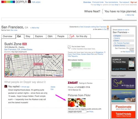Open the San Jose link
The height and width of the screenshot is (119, 138).
pos(14,30)
